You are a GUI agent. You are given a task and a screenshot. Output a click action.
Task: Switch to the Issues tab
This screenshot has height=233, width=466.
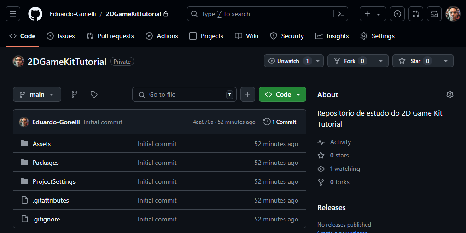click(61, 36)
